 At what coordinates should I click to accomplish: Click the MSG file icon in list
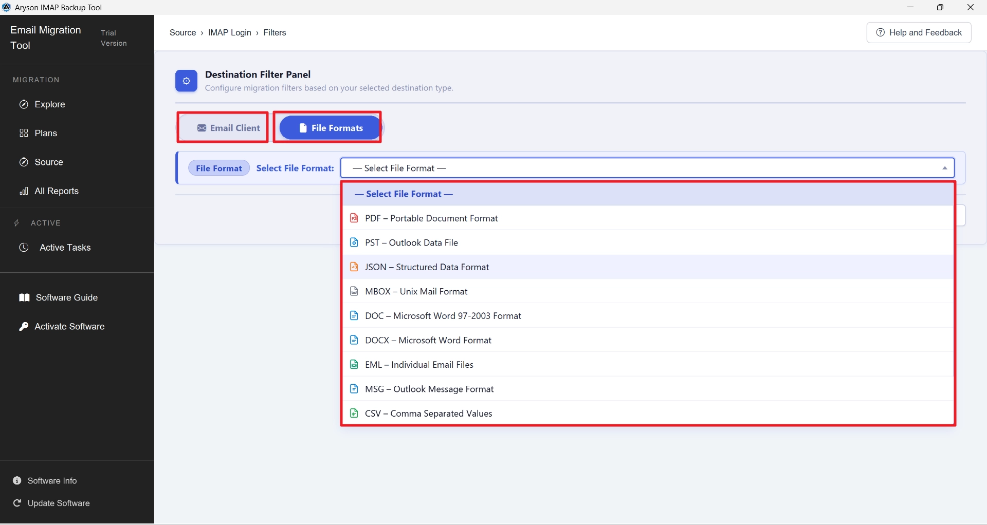(354, 389)
